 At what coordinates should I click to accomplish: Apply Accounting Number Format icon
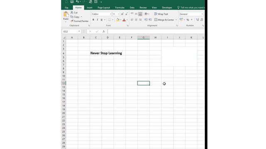pos(181,20)
